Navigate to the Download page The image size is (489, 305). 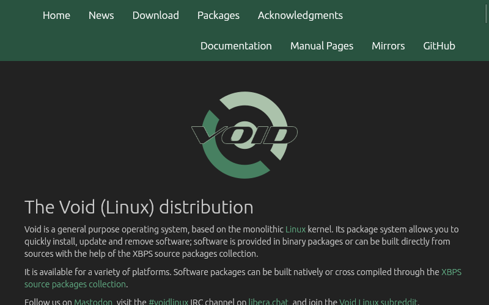coord(155,15)
